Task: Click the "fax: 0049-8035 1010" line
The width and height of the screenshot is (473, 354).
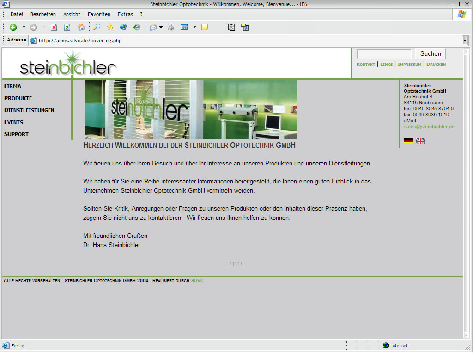Action: (426, 115)
